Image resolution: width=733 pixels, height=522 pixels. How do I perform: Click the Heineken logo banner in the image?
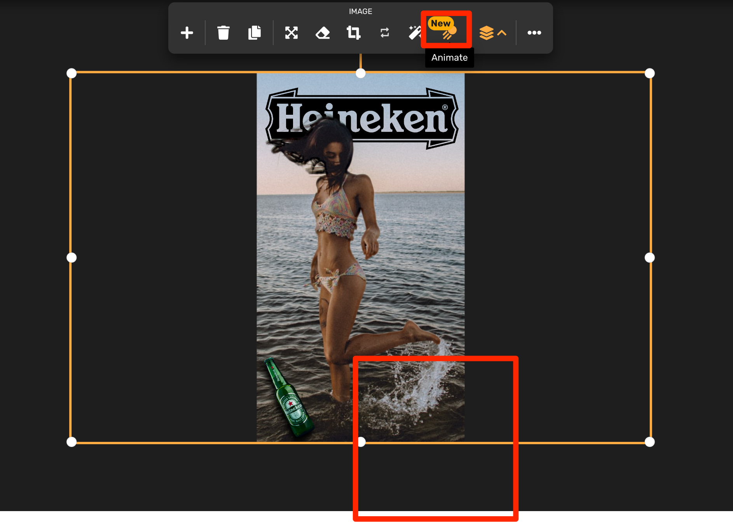[x=361, y=118]
